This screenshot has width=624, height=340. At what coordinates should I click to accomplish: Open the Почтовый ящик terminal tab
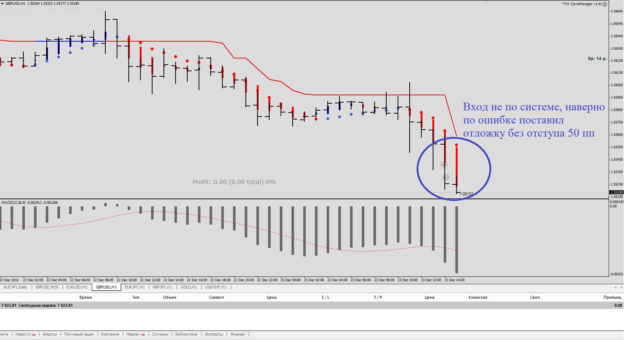coord(79,334)
